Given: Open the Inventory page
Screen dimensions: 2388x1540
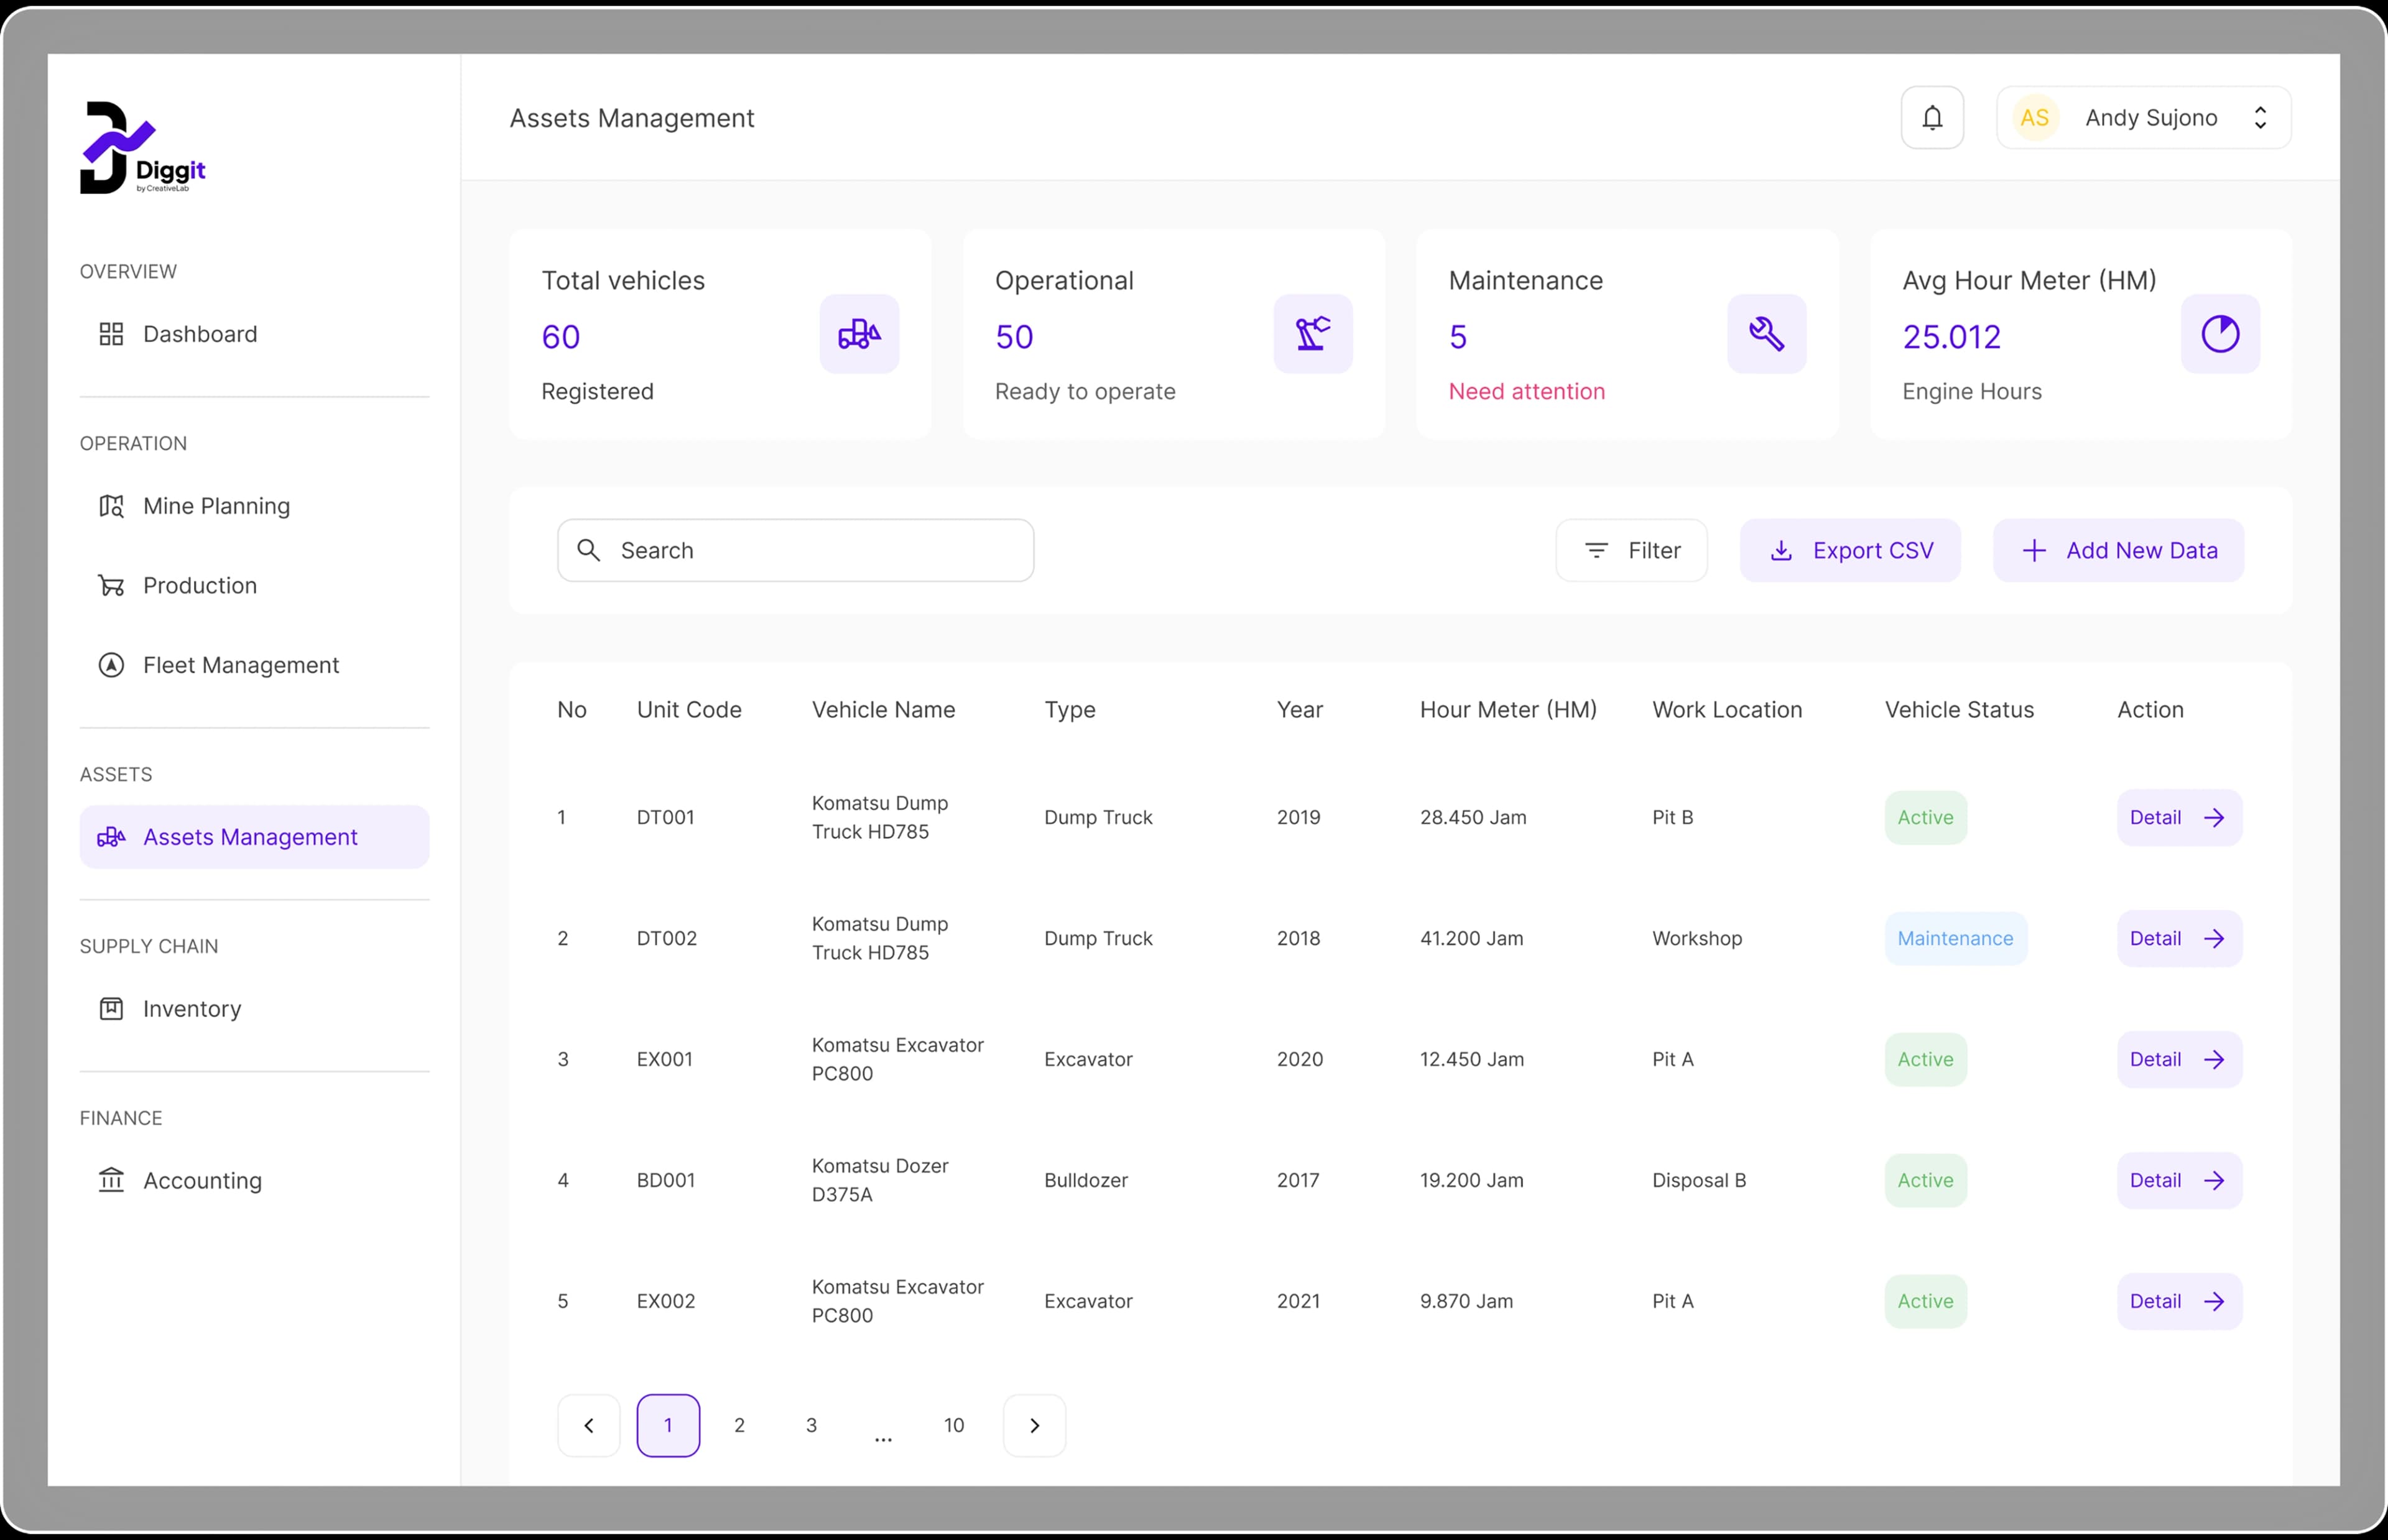Looking at the screenshot, I should point(254,1009).
